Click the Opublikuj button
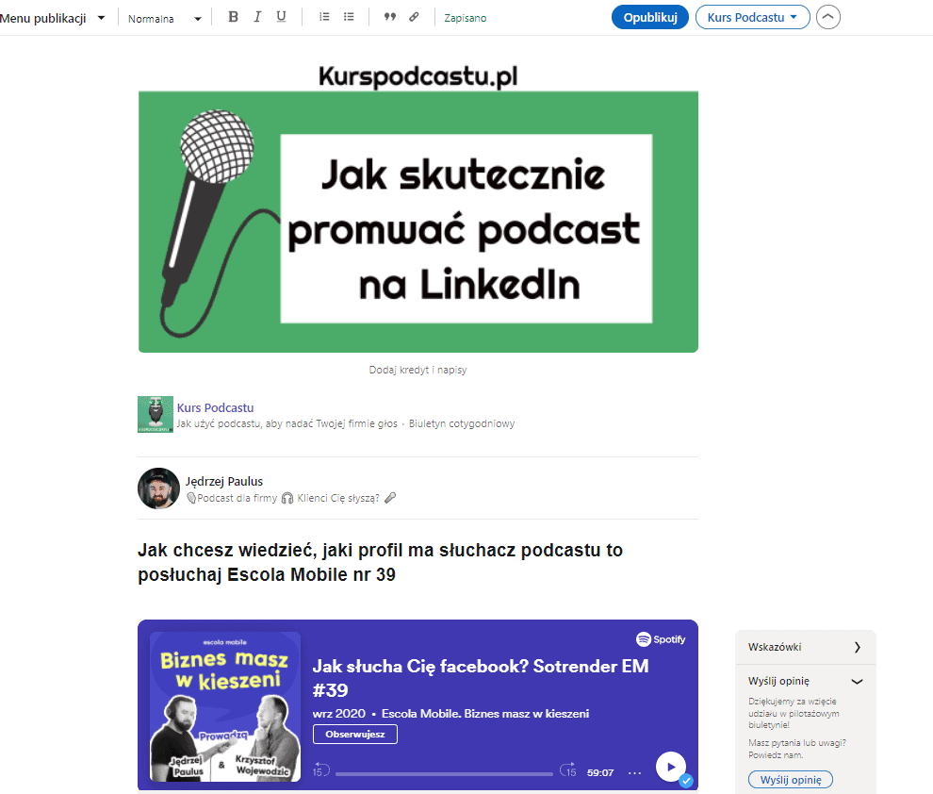933x794 pixels. tap(649, 17)
